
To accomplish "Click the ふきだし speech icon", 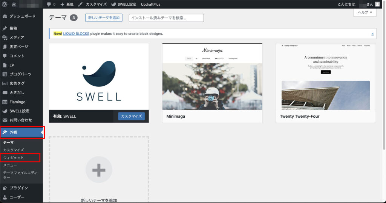I will 5,92.
